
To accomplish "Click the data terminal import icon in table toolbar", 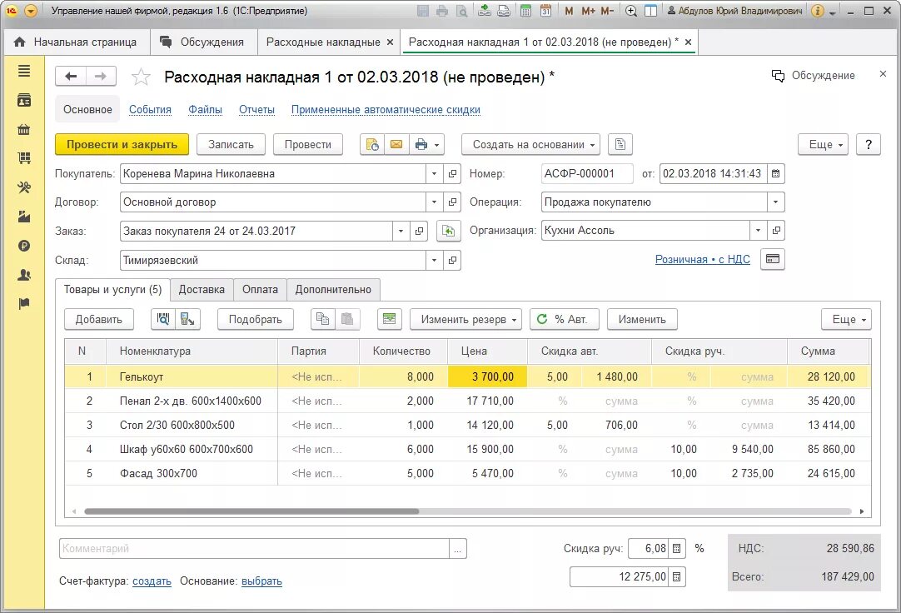I will [x=188, y=320].
